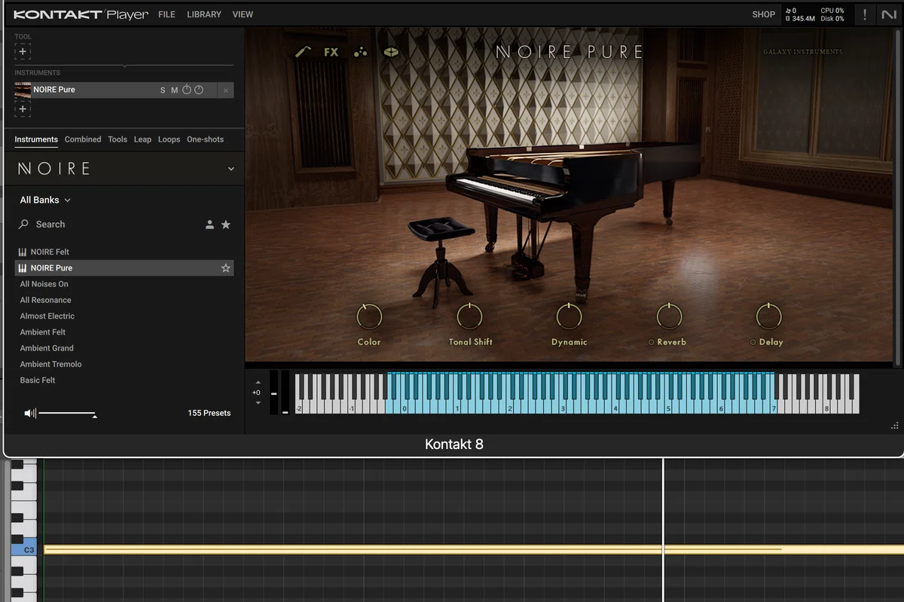Favorite the NOIRE Pure preset
The height and width of the screenshot is (602, 904).
(225, 268)
